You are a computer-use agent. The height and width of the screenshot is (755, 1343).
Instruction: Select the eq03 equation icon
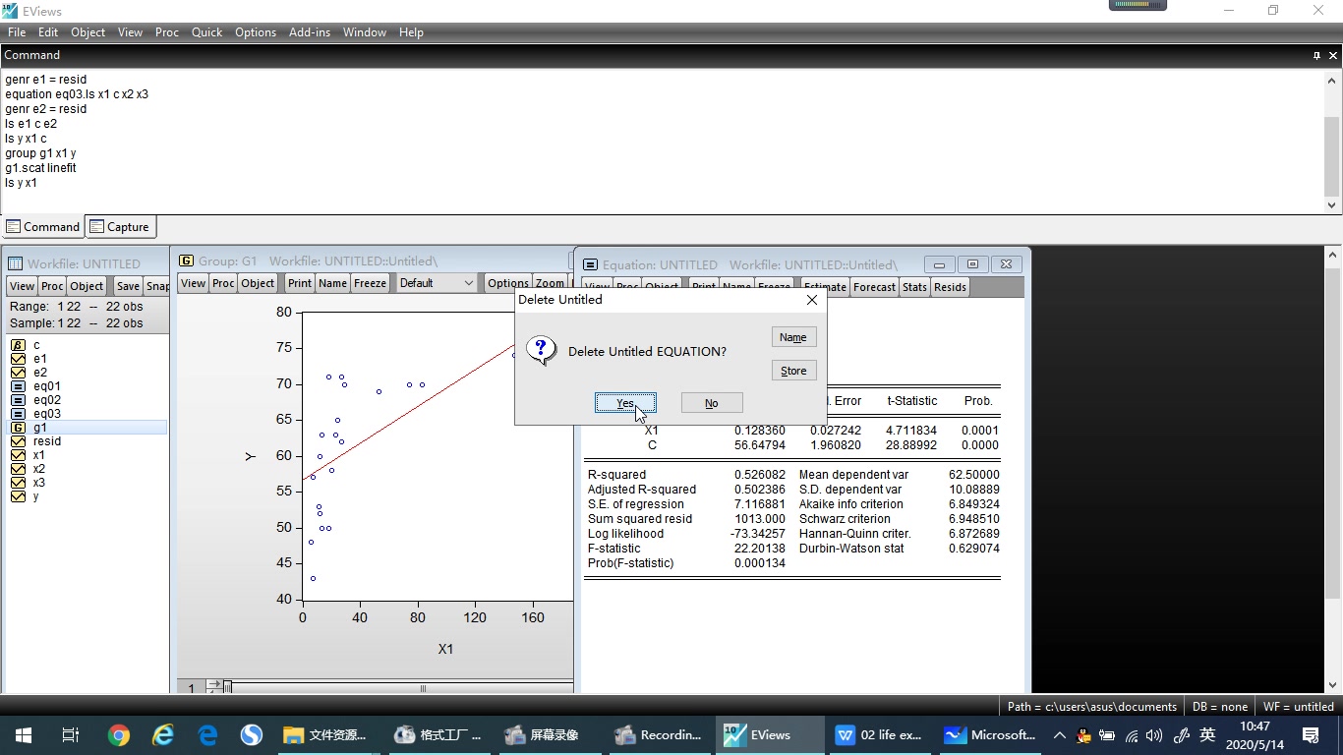[29, 413]
